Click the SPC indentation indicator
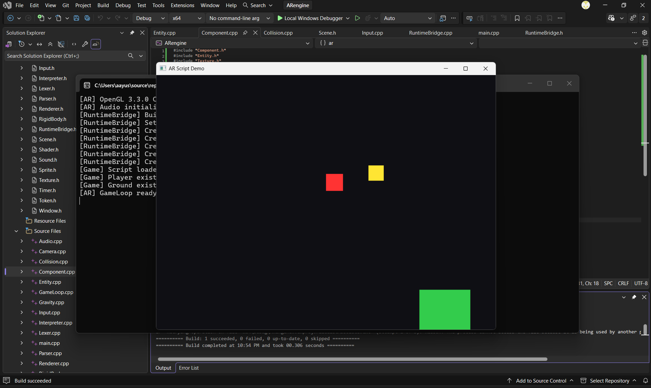The image size is (651, 388). (x=608, y=283)
